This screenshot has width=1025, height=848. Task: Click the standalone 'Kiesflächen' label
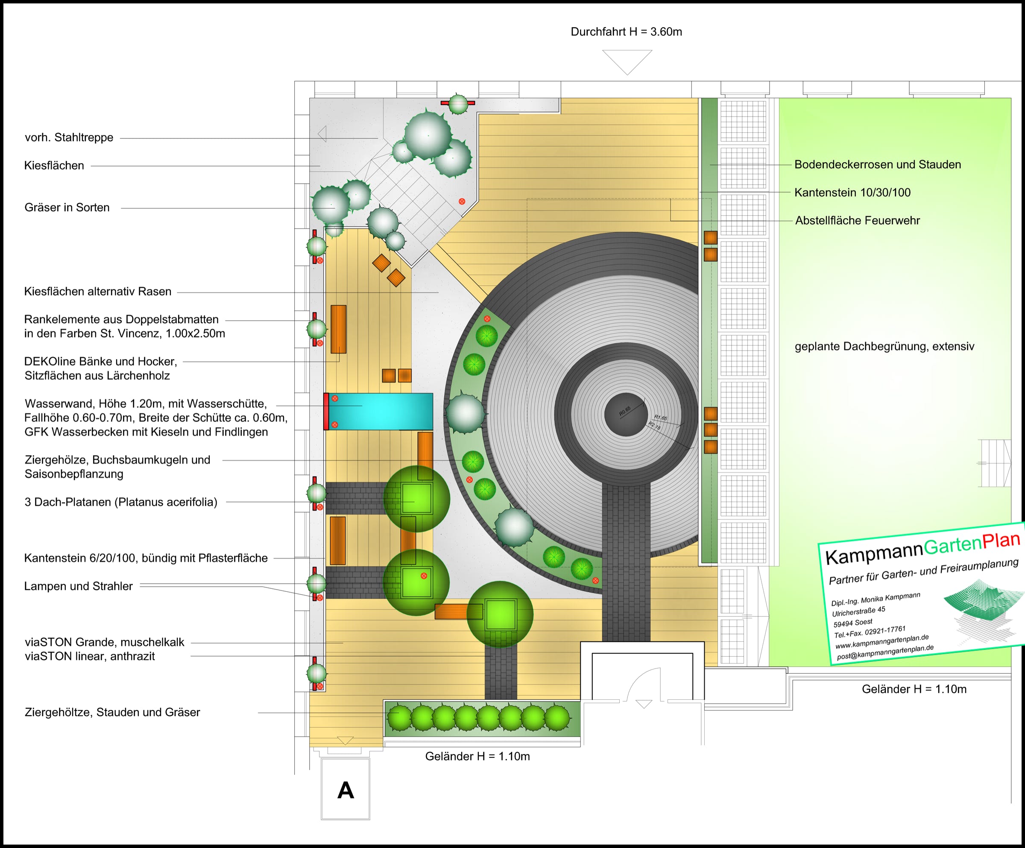point(54,165)
